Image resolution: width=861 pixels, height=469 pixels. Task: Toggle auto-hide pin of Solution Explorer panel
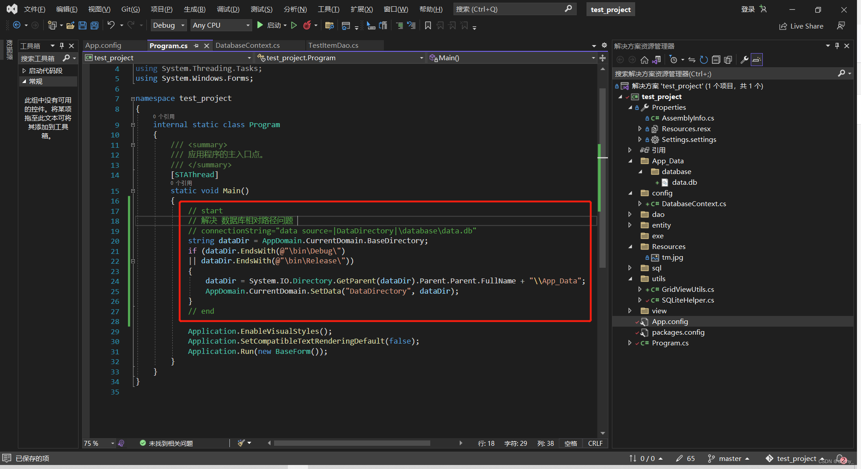tap(837, 46)
